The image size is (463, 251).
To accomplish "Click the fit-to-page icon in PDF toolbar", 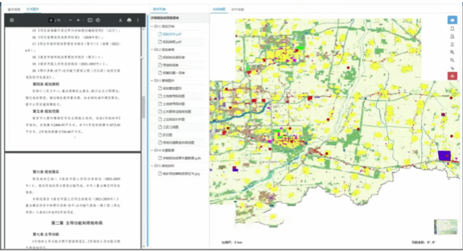I will (x=90, y=20).
